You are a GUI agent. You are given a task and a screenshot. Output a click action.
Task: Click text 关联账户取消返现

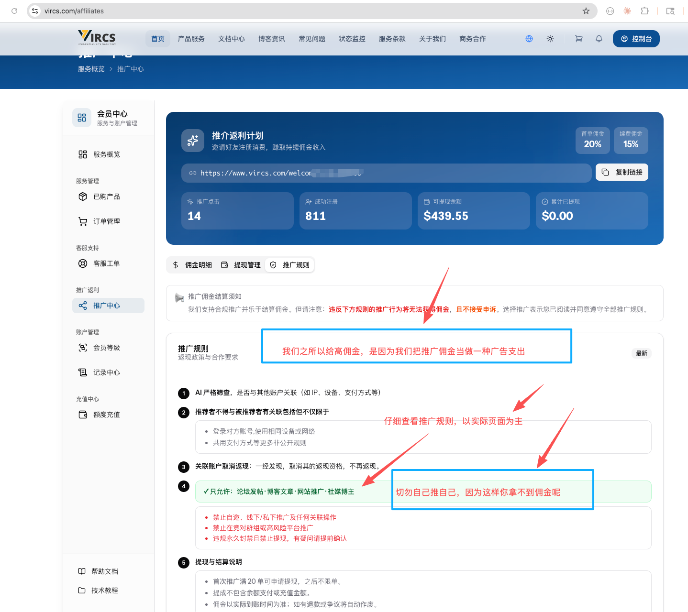pyautogui.click(x=222, y=466)
